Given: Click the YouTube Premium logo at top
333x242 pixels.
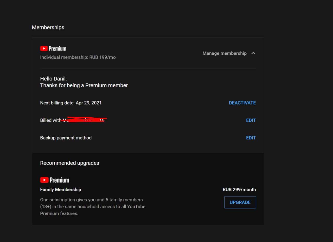Looking at the screenshot, I should point(53,49).
